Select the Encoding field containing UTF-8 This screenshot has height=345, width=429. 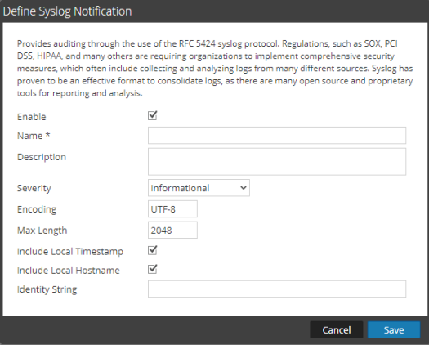(x=172, y=209)
